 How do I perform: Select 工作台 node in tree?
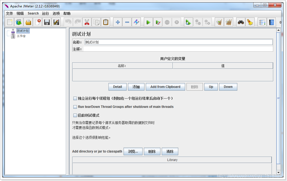(21, 36)
